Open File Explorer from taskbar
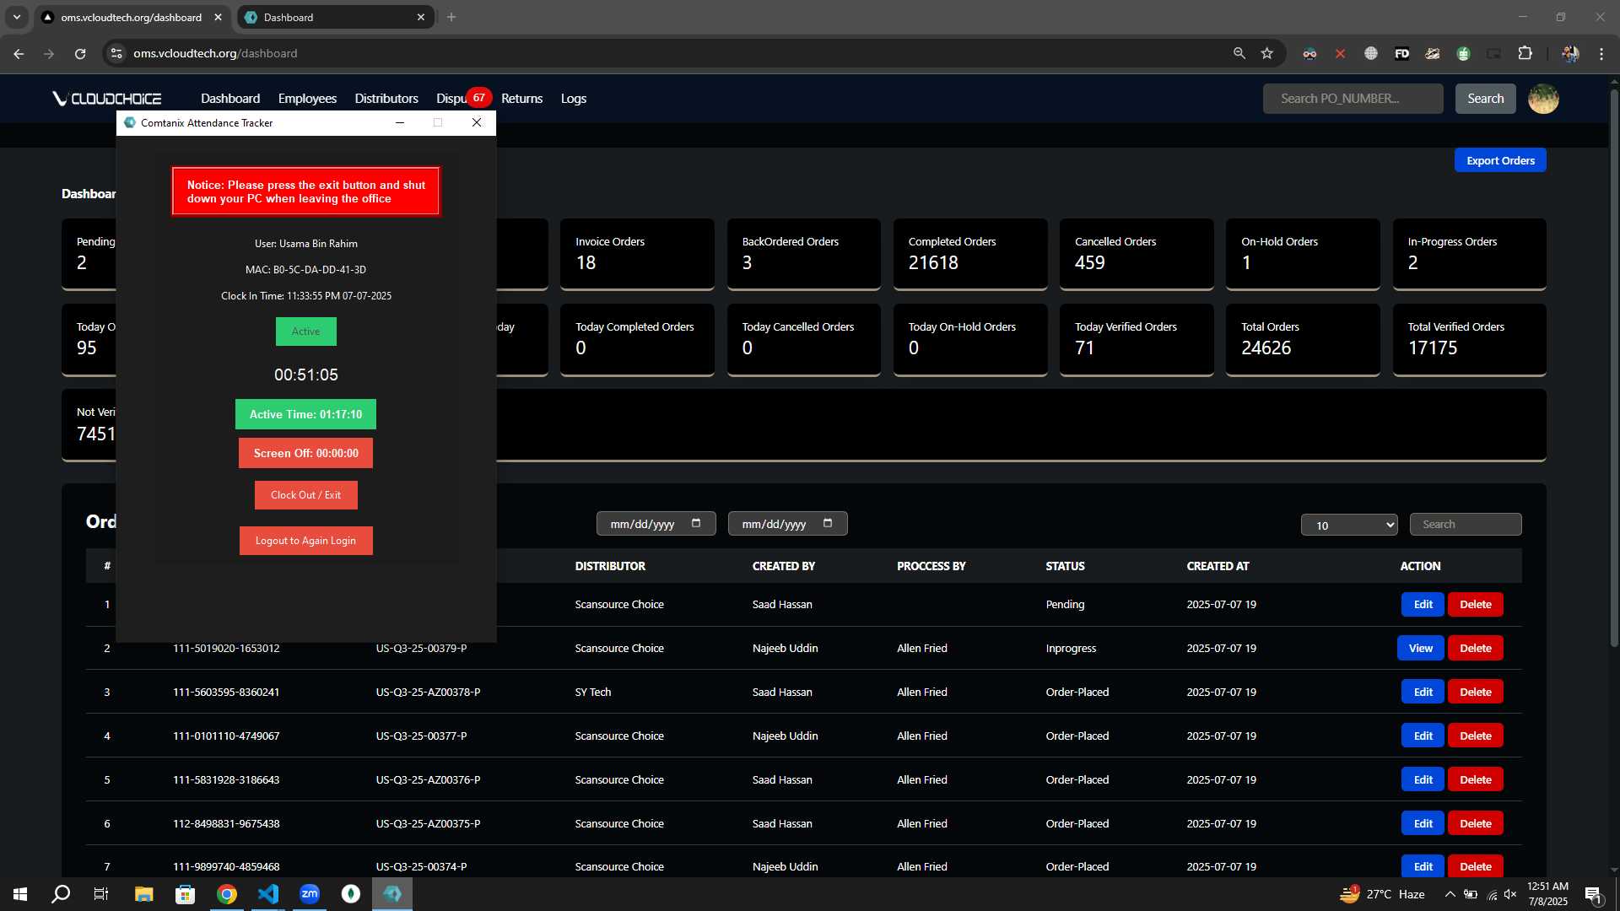This screenshot has width=1620, height=911. point(143,894)
